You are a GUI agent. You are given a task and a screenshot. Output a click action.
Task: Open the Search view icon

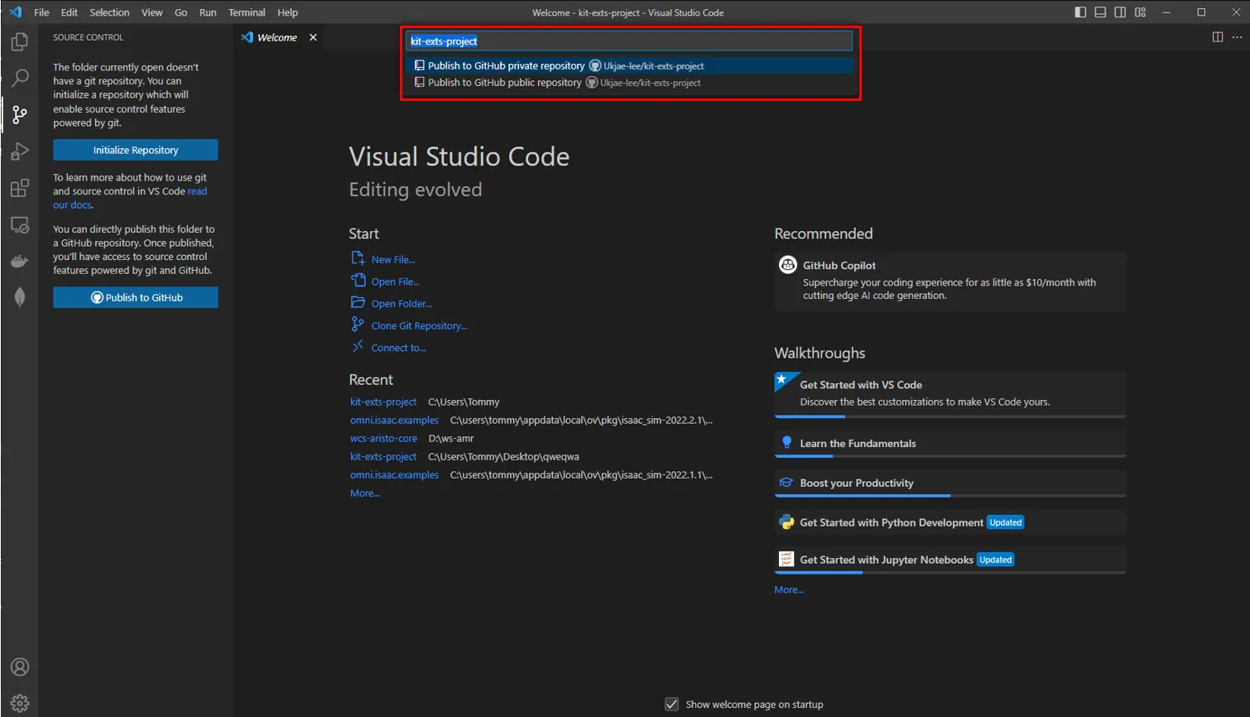pos(19,79)
